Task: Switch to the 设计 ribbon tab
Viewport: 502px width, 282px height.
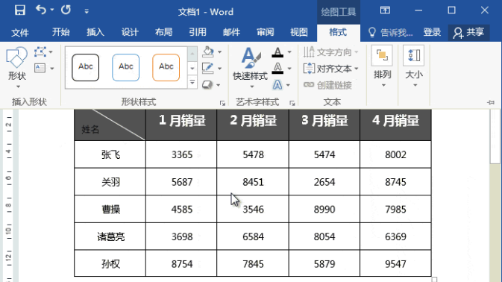Action: [130, 32]
